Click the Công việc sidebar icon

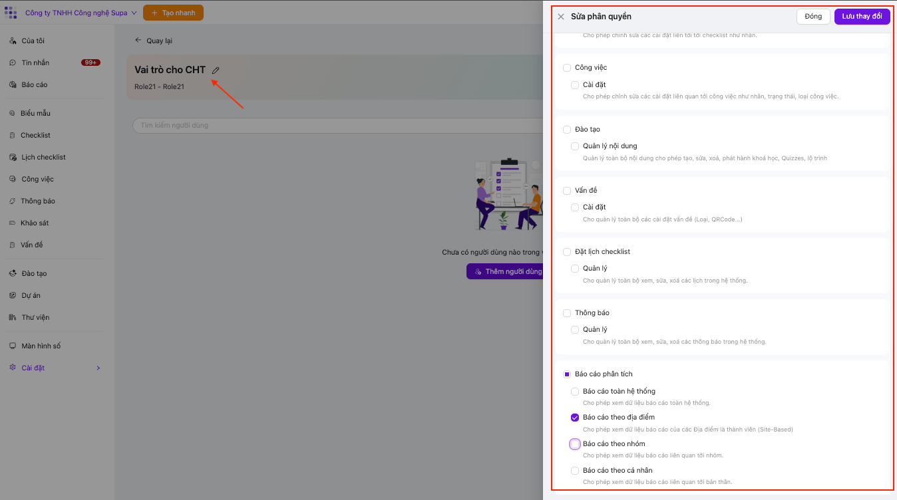coord(13,179)
